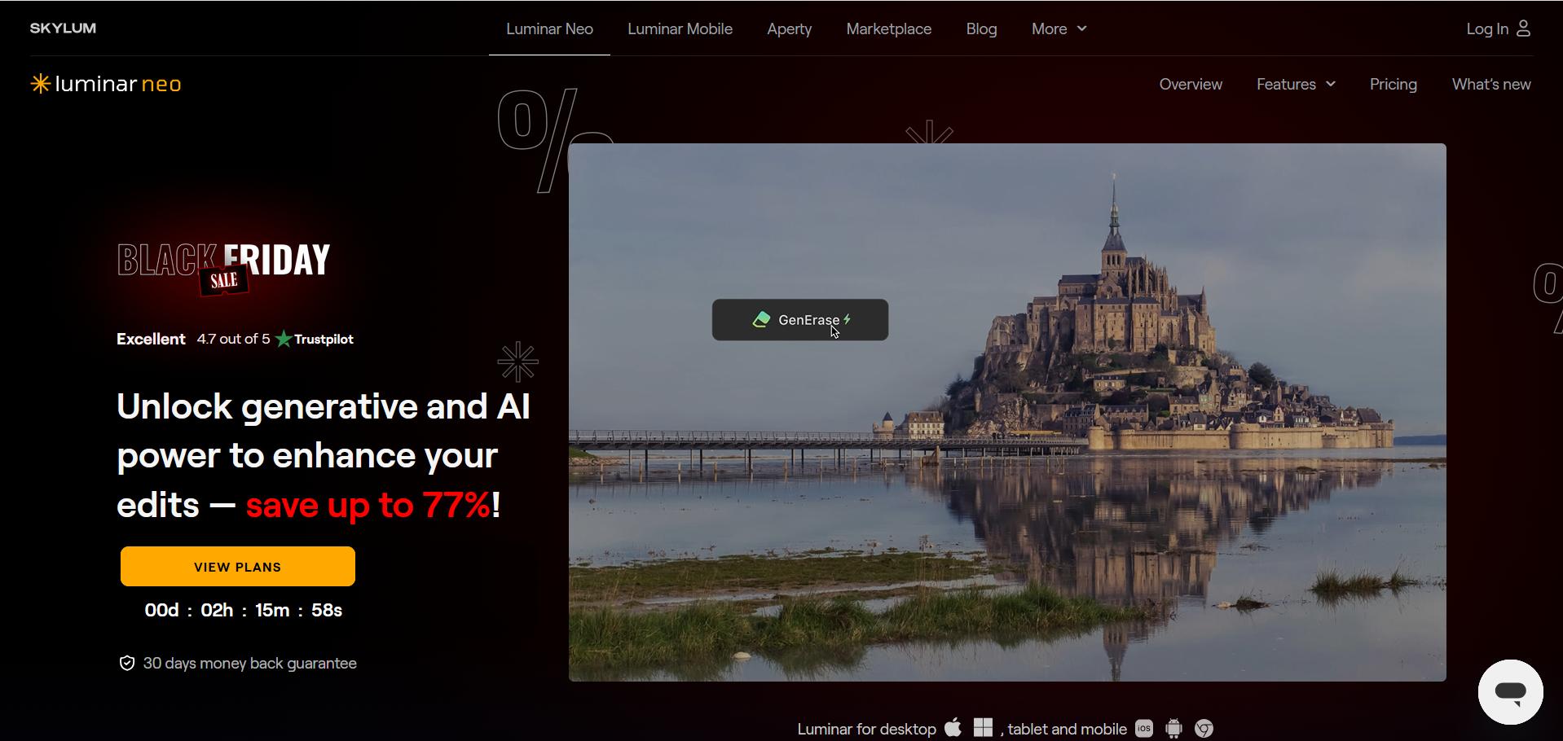
Task: Click the VIEW PLANS button
Action: click(x=237, y=565)
